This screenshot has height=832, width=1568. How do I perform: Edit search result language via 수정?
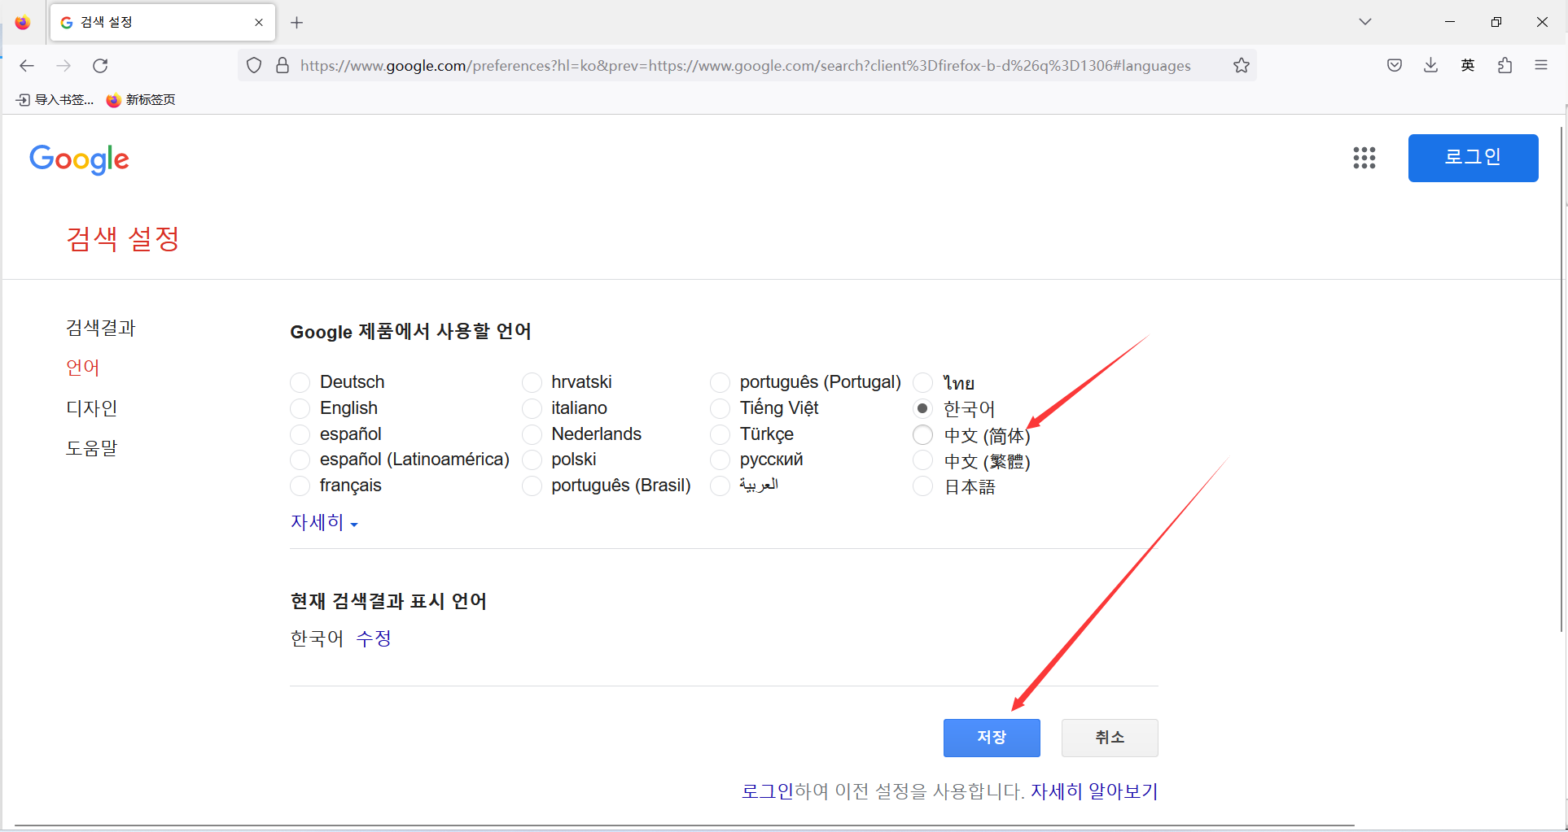[374, 638]
